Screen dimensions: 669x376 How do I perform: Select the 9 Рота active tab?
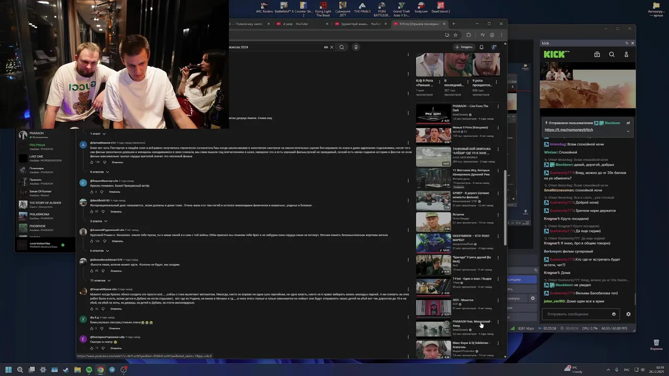[x=419, y=23]
